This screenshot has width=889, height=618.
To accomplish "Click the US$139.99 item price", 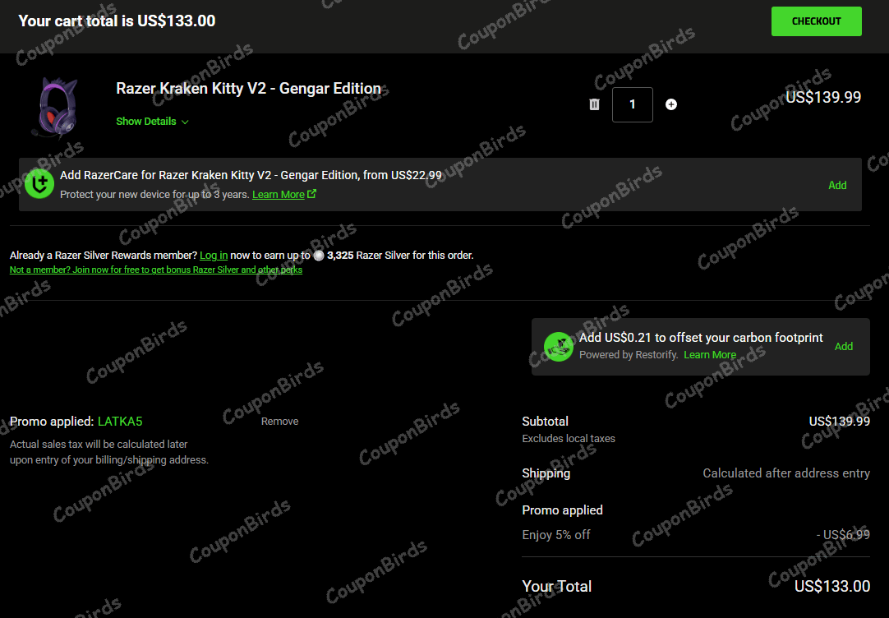I will 823,97.
